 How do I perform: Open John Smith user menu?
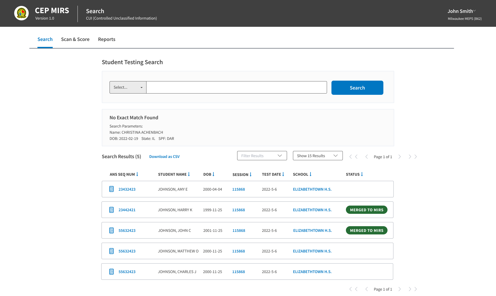(x=462, y=11)
